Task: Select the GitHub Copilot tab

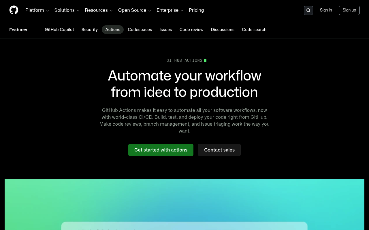Action: click(59, 30)
